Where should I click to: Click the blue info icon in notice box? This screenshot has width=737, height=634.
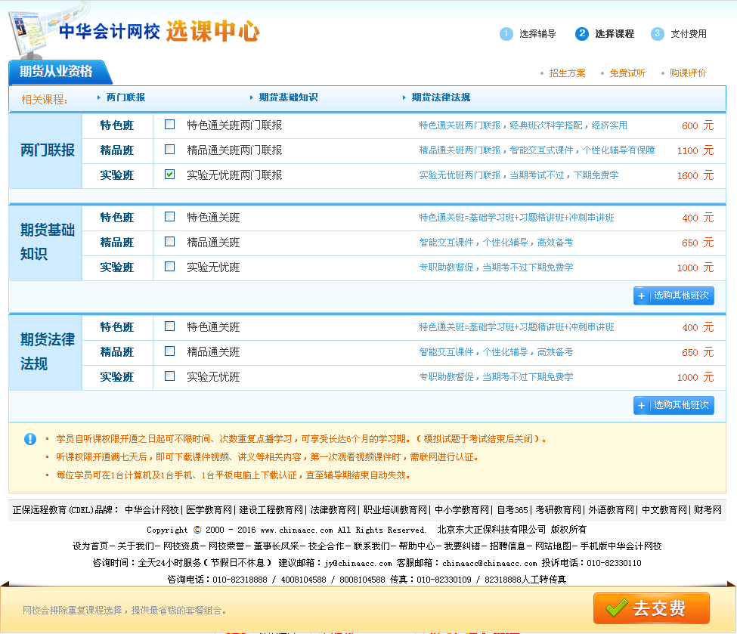(30, 439)
